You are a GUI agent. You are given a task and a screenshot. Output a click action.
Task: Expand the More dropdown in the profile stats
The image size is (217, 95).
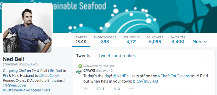200,42
